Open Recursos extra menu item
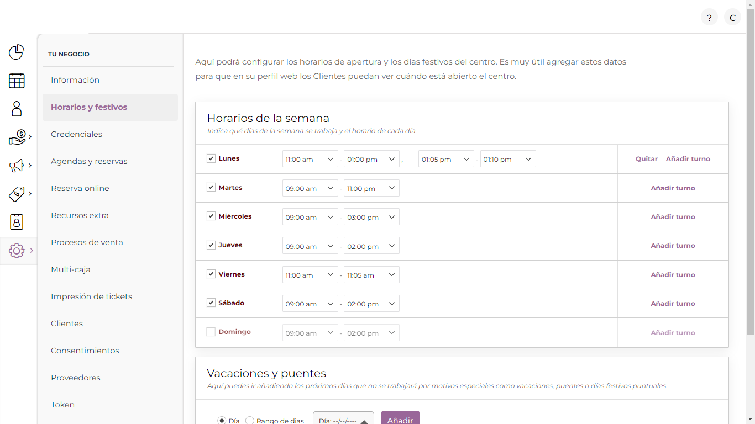755x424 pixels. coord(110,215)
